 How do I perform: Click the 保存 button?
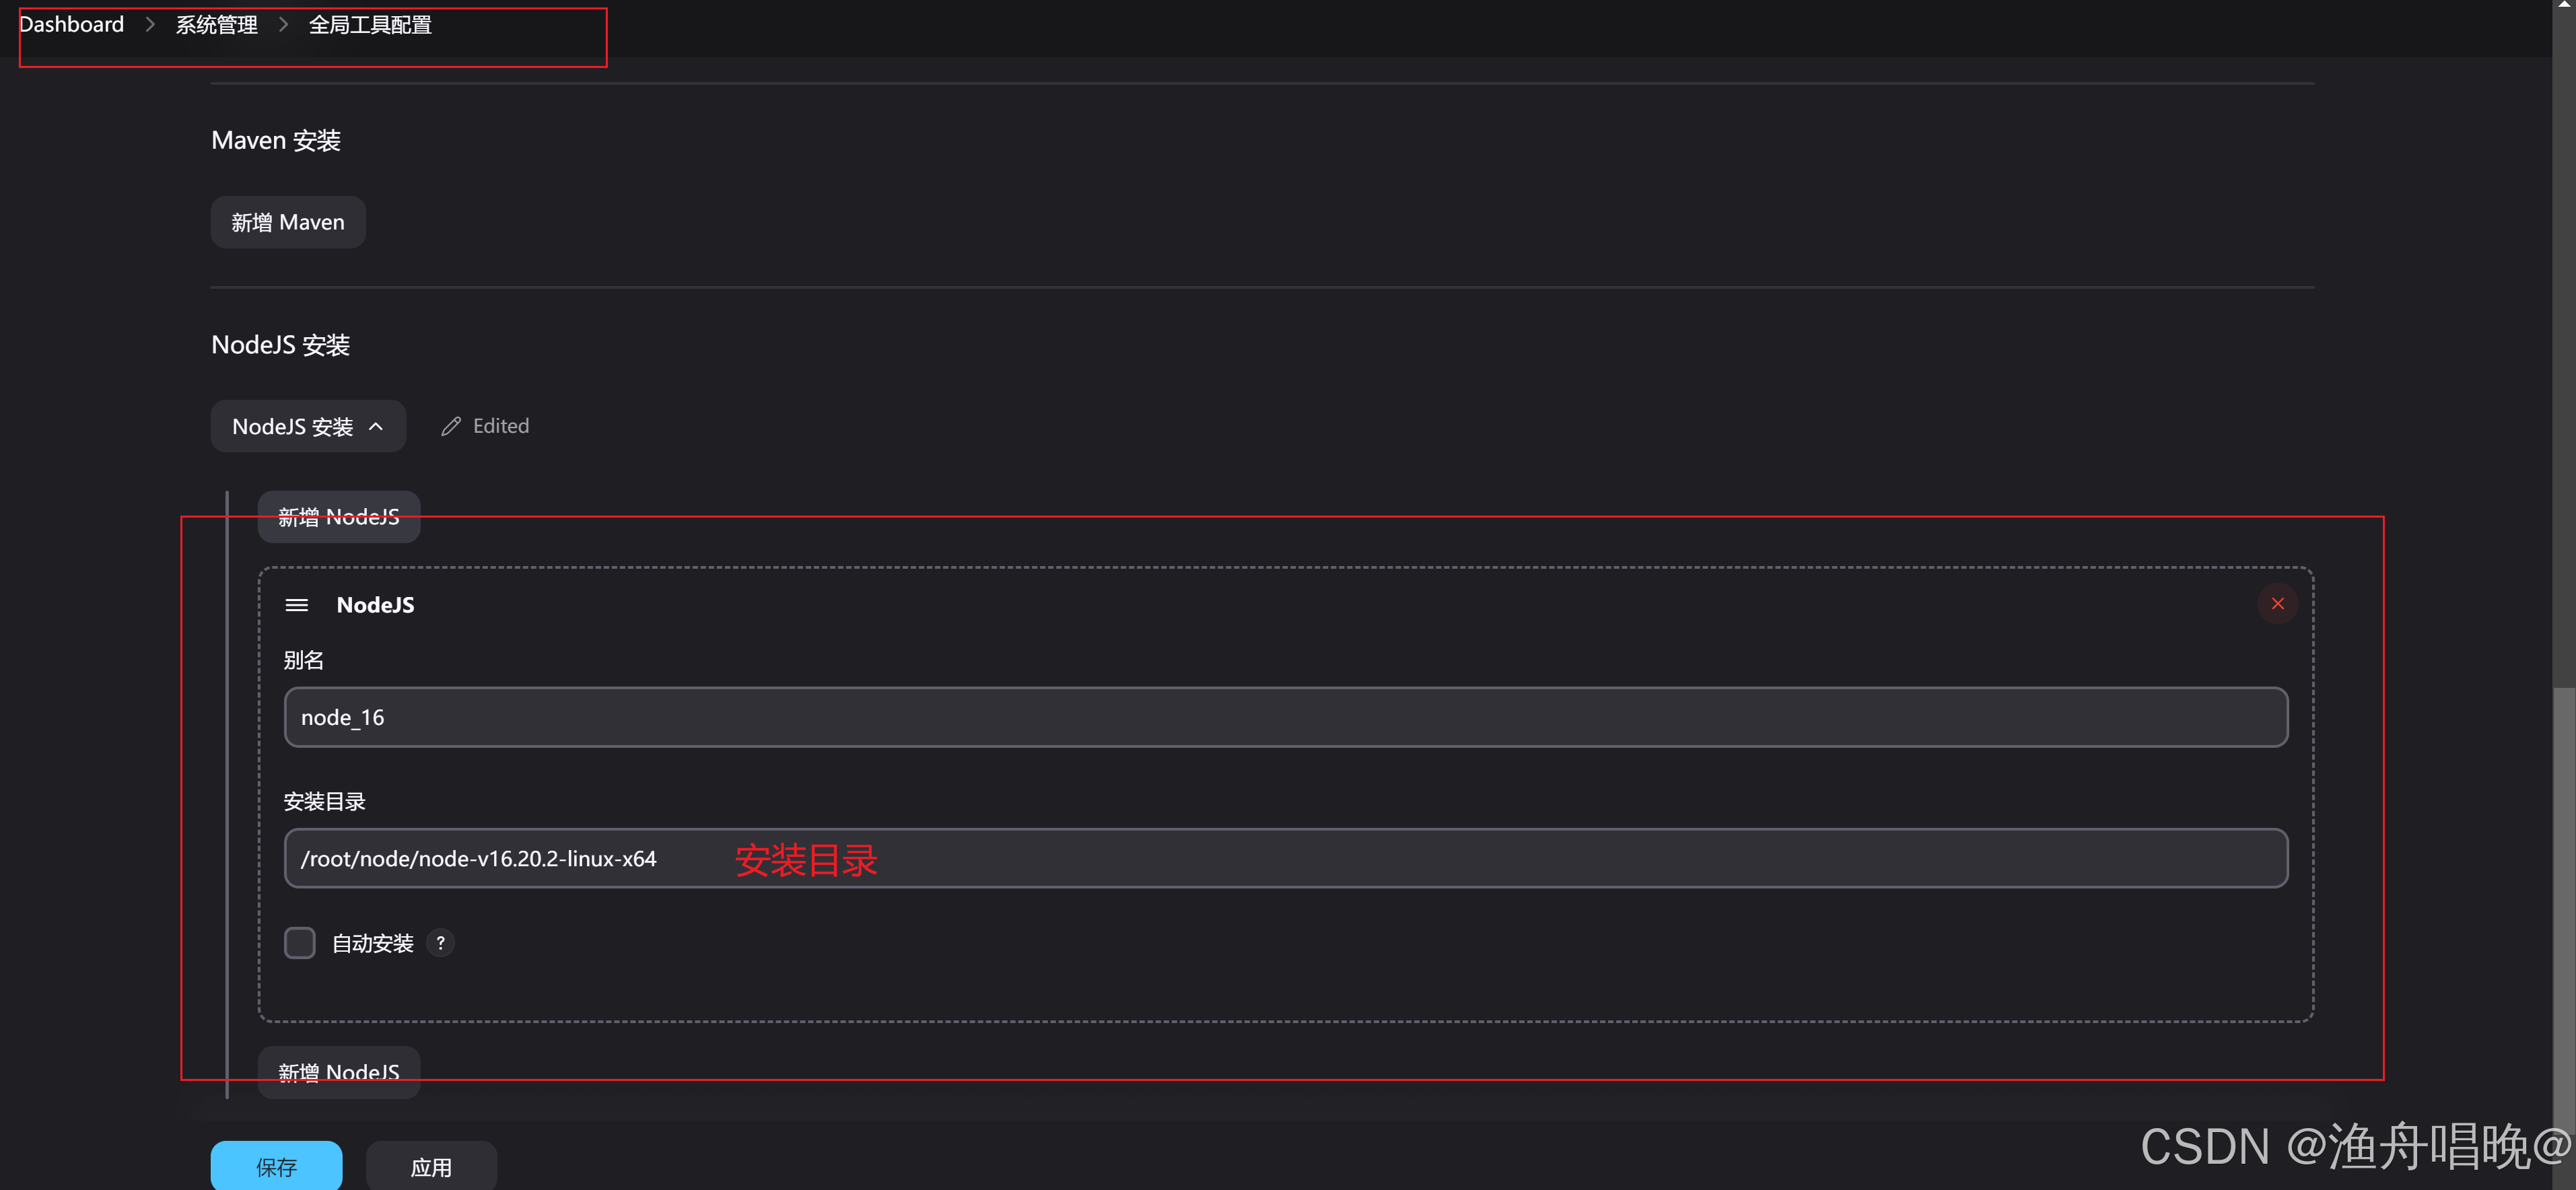(x=276, y=1167)
